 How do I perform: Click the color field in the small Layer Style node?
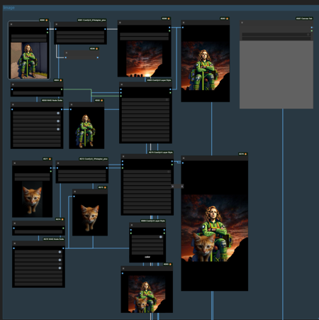[147, 257]
